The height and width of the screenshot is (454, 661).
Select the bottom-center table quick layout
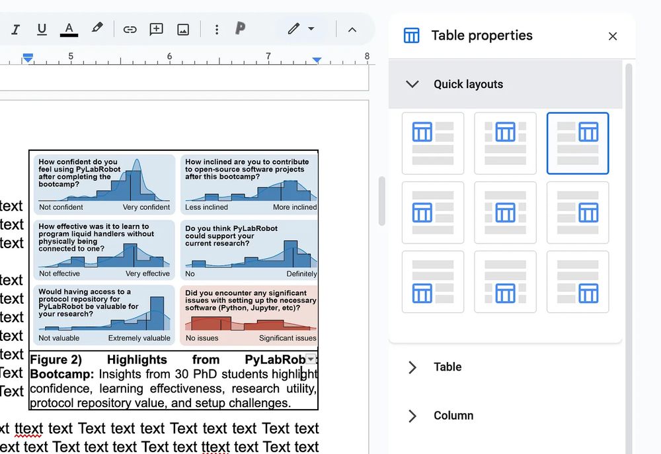tap(506, 282)
